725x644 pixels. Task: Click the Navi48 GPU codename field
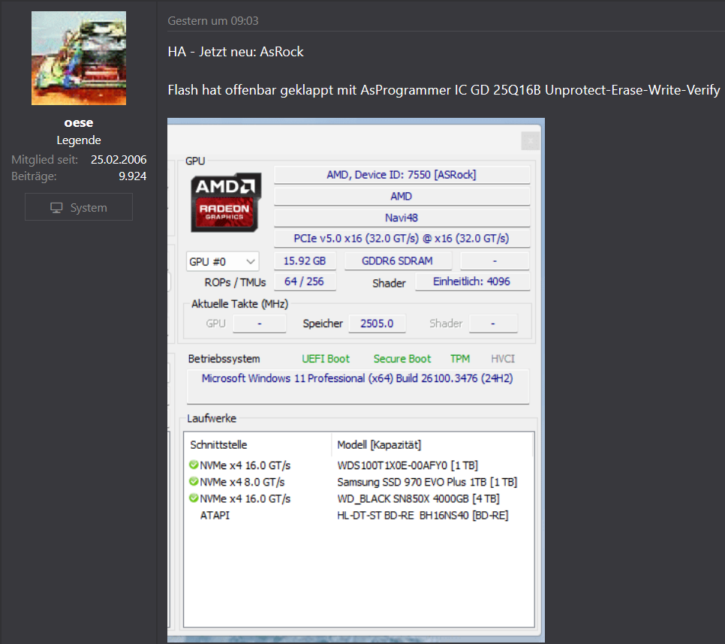coord(402,217)
